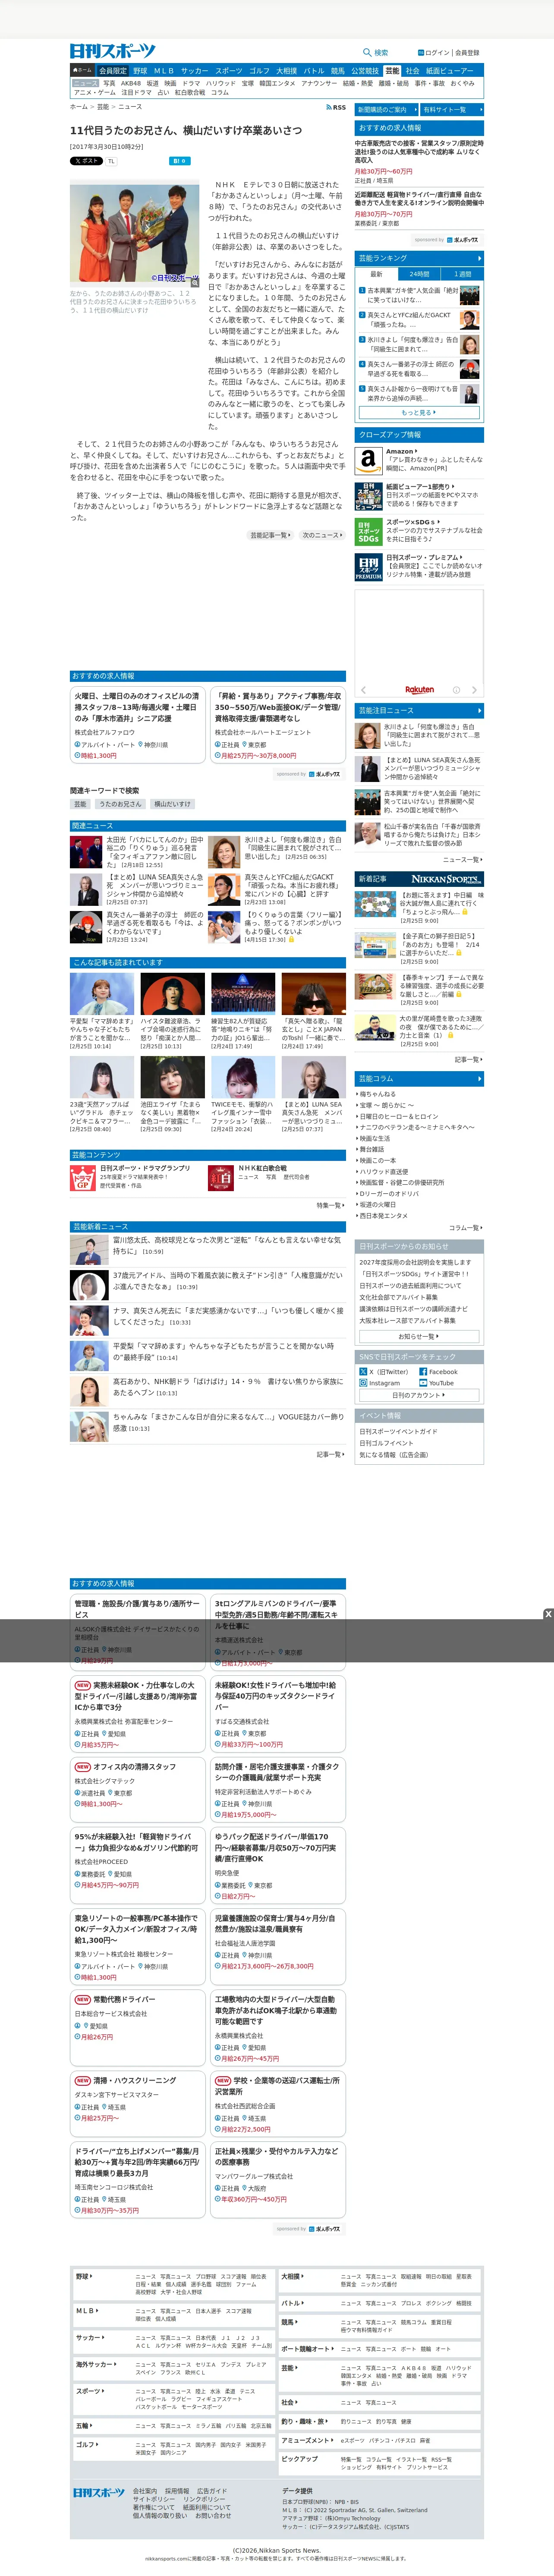Click 次のニュース button below article
This screenshot has width=554, height=2576.
tap(321, 535)
